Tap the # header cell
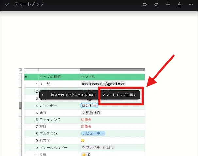Image resolution: width=198 pixels, height=156 pixels. (x=31, y=77)
